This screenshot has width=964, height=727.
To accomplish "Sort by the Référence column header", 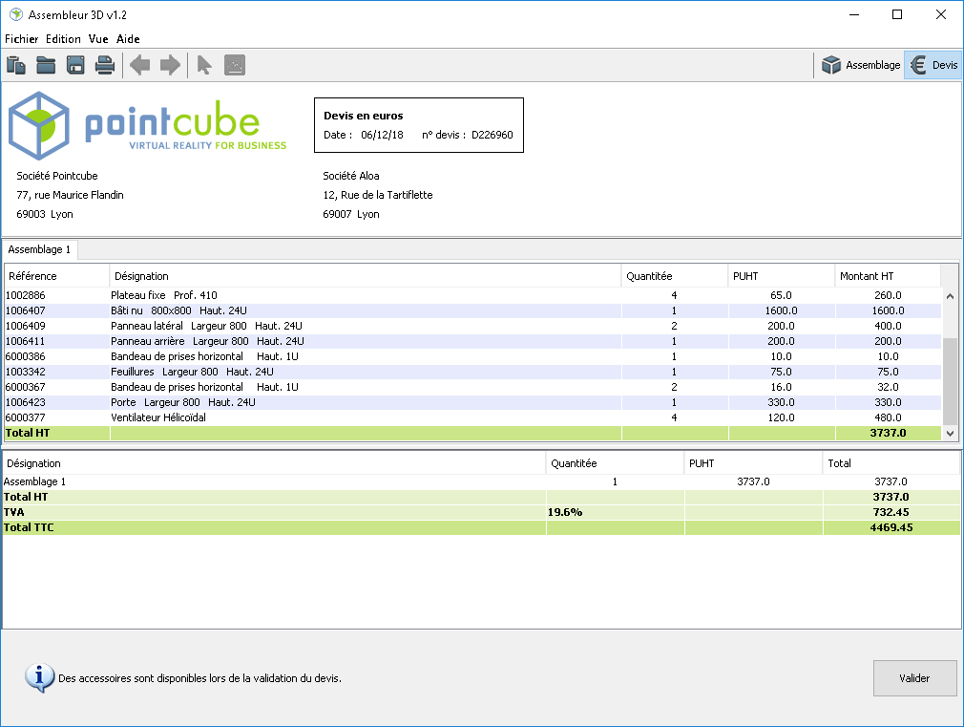I will [x=56, y=276].
